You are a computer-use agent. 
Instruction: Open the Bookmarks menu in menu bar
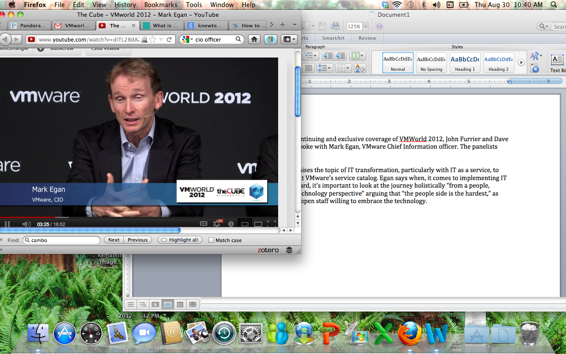tap(161, 5)
